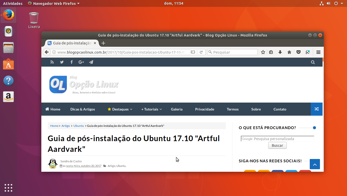Click the screenshot/scissors toolbar icon
Screen dimensions: 347x196
[308, 52]
